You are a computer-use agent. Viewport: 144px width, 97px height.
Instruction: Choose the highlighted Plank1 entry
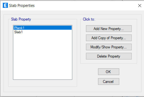coord(43,28)
